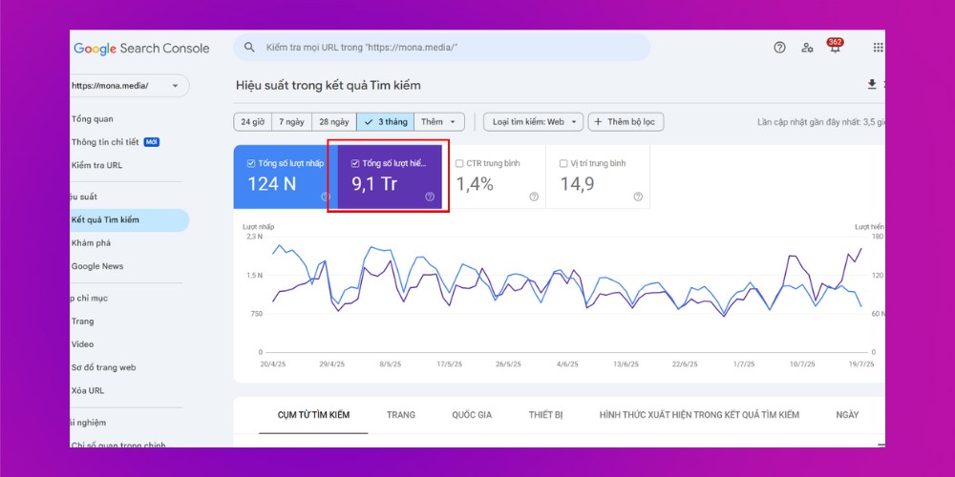The image size is (955, 477).
Task: Click the 14,9 average position card
Action: (x=598, y=177)
